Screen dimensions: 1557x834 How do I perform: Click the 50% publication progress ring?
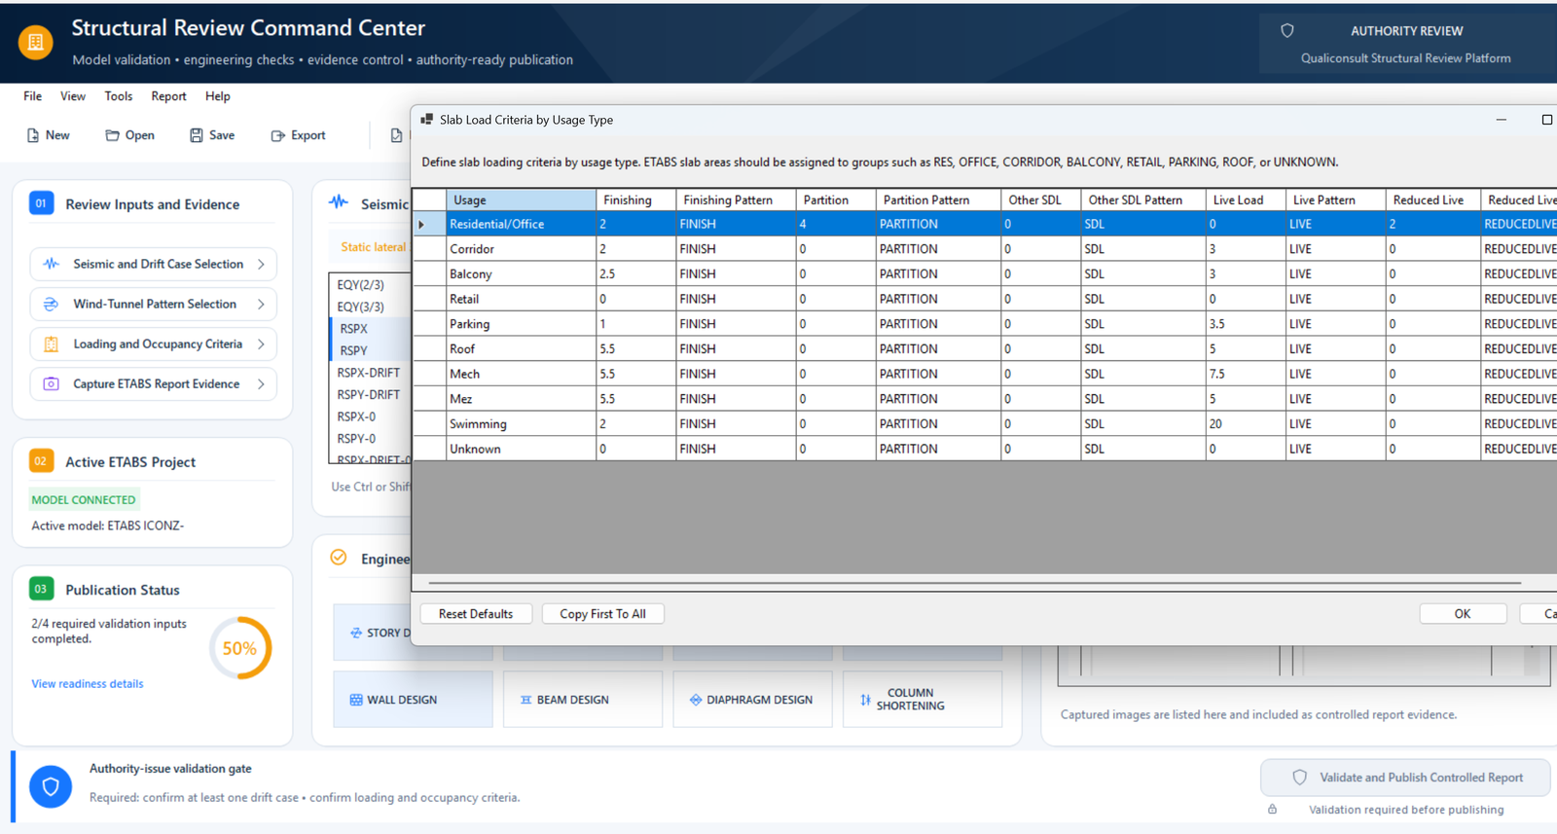tap(239, 648)
